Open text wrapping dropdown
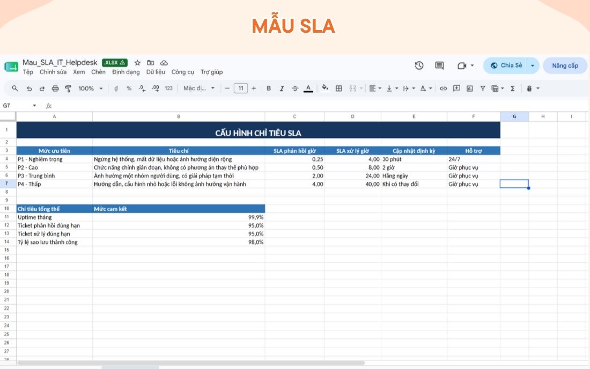The width and height of the screenshot is (590, 369). pyautogui.click(x=409, y=88)
